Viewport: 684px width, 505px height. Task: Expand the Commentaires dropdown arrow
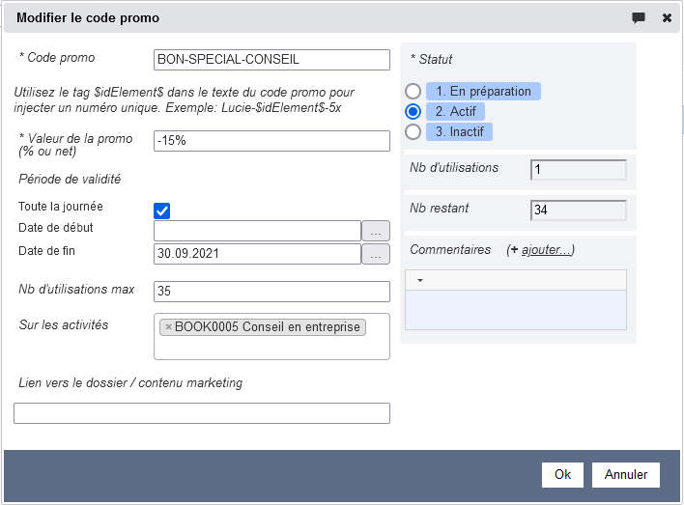(x=421, y=280)
